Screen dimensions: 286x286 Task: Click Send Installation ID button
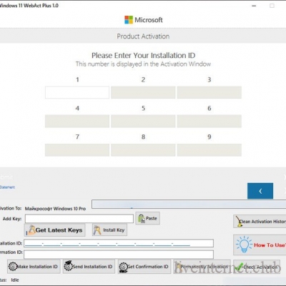[x=89, y=267]
